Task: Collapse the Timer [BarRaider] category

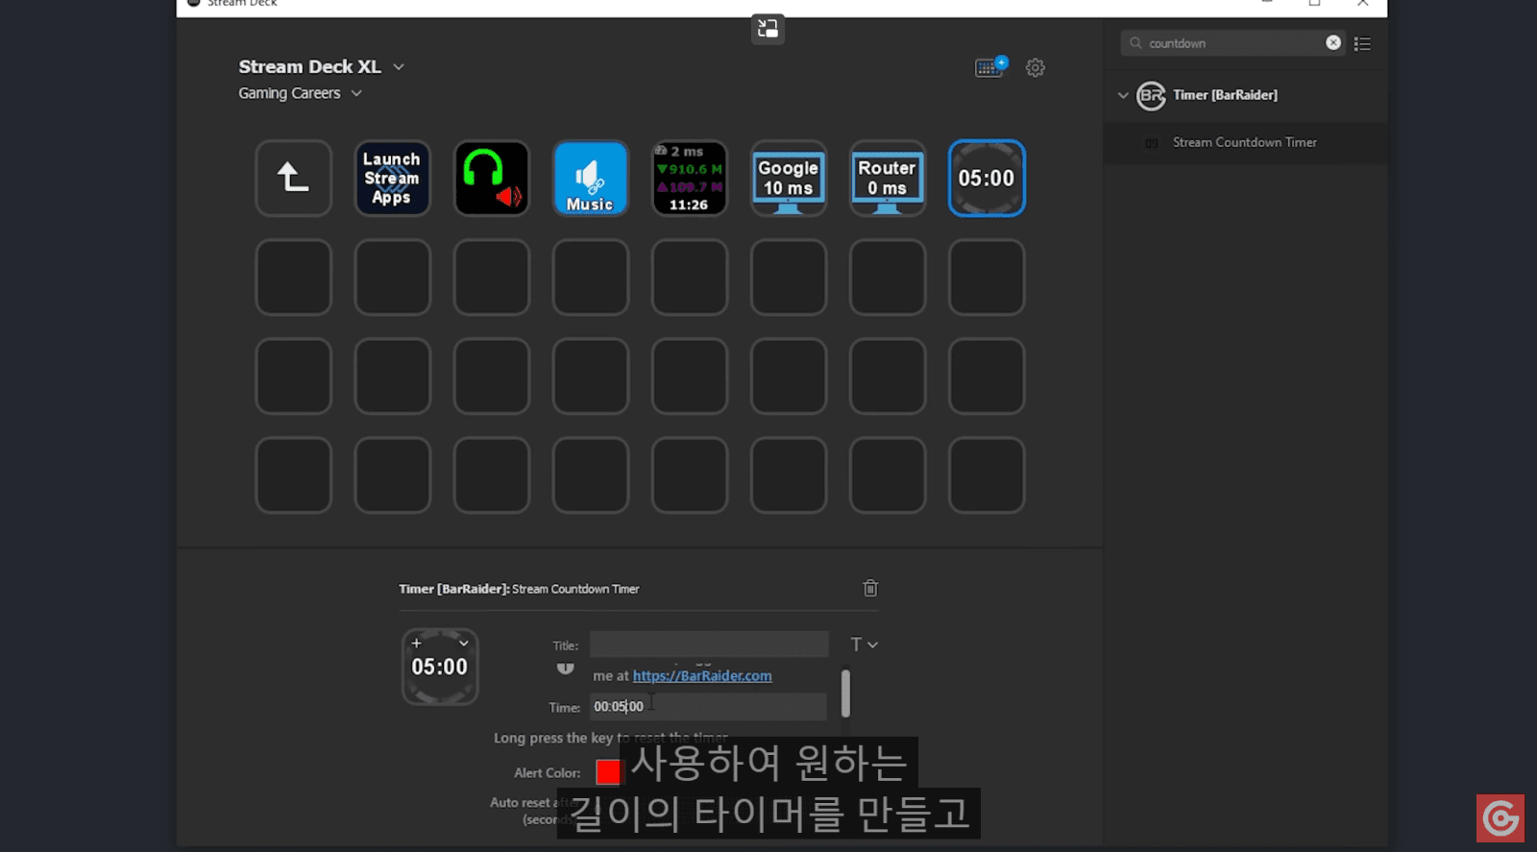Action: point(1123,95)
